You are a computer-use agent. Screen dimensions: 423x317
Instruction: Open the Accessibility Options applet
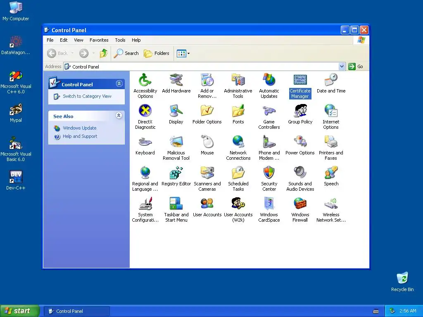(x=145, y=86)
